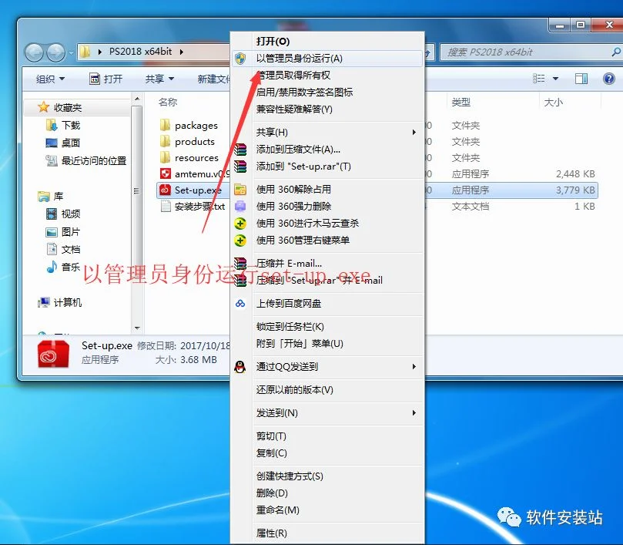
Task: Click the 360 icon beside 使用 360解除占用
Action: coord(240,190)
